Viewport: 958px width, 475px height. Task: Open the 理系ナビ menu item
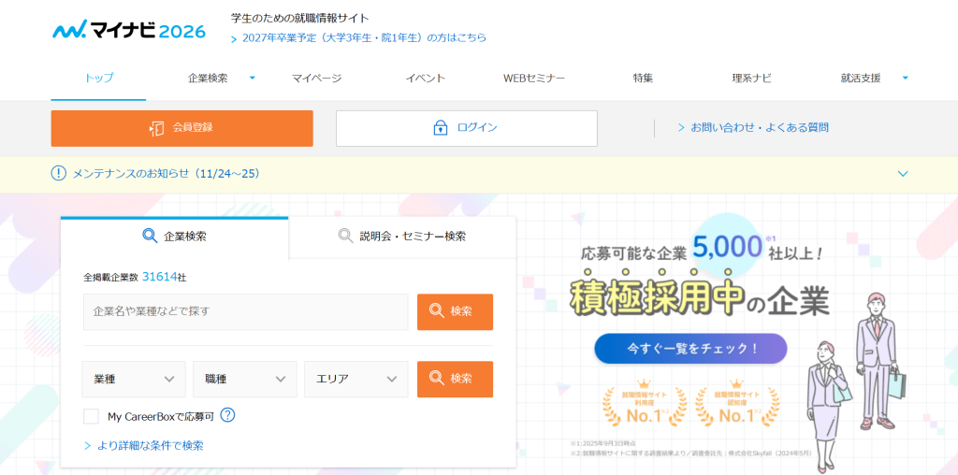(x=751, y=79)
